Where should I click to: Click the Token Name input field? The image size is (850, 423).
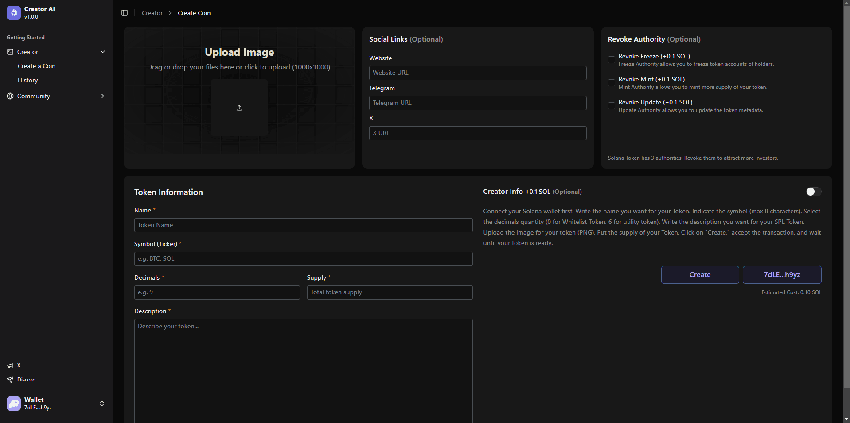[x=303, y=225]
